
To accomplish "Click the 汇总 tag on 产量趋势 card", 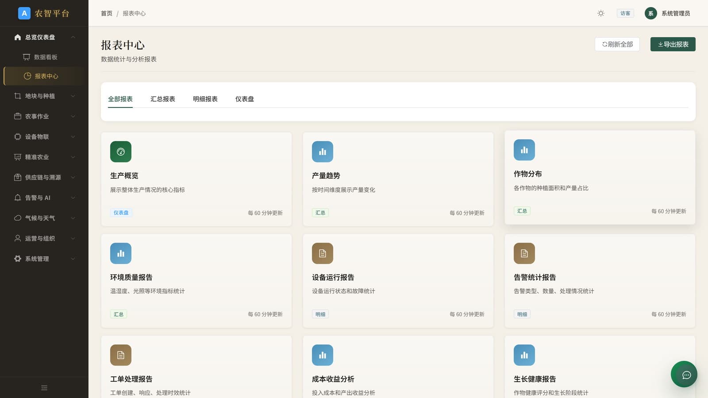I will (320, 213).
